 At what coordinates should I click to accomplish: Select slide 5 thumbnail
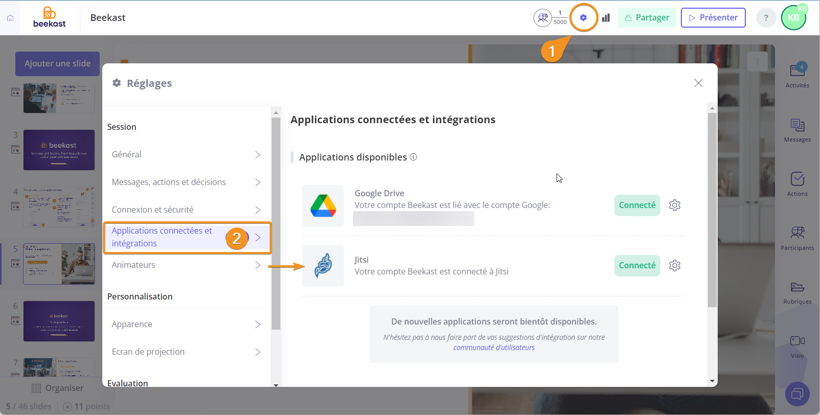coord(59,264)
